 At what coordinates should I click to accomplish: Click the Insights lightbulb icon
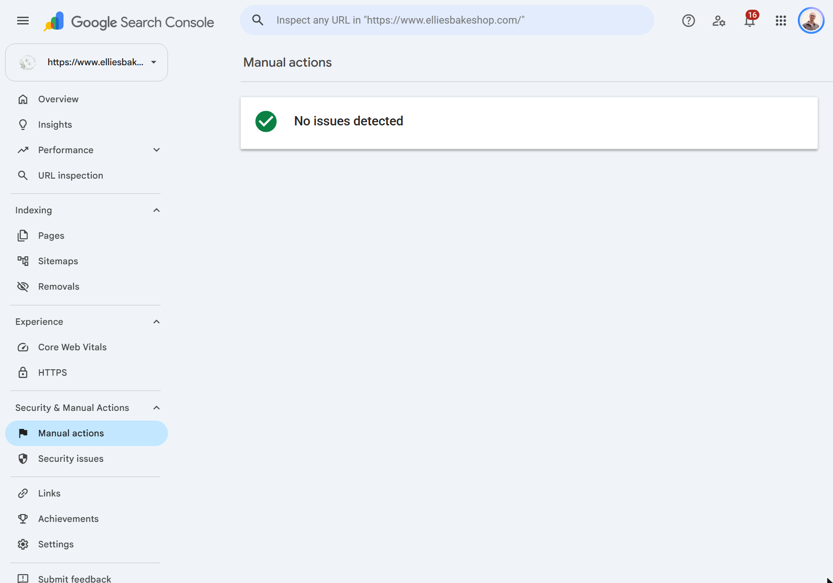pyautogui.click(x=23, y=124)
